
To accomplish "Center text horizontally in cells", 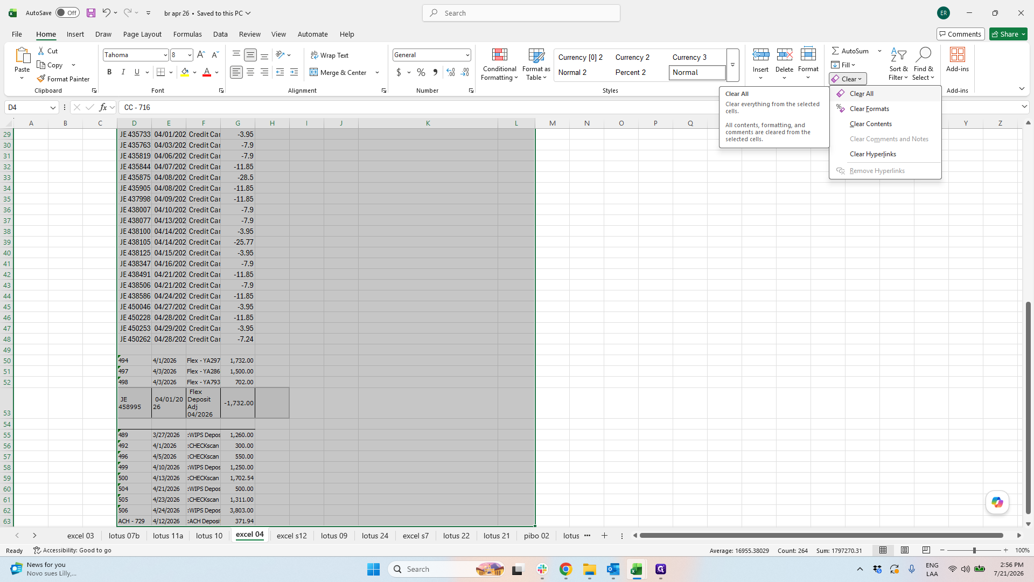I will (x=250, y=72).
